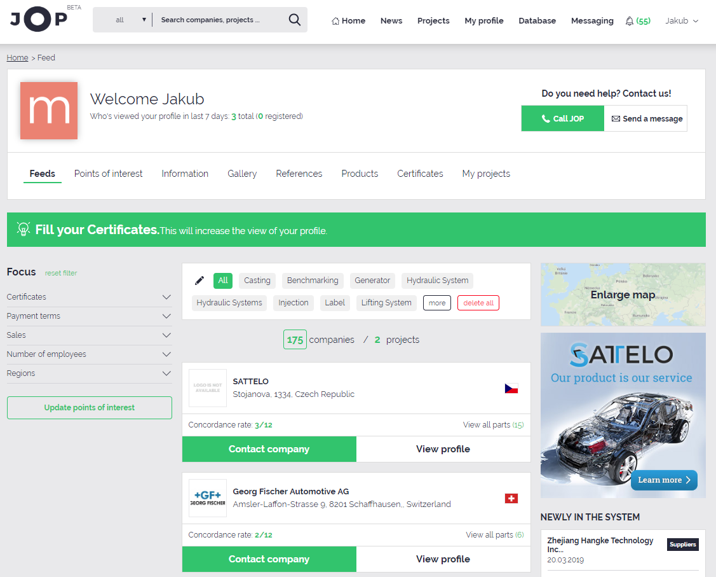This screenshot has width=716, height=577.
Task: Select the Generator tag
Action: click(x=372, y=281)
